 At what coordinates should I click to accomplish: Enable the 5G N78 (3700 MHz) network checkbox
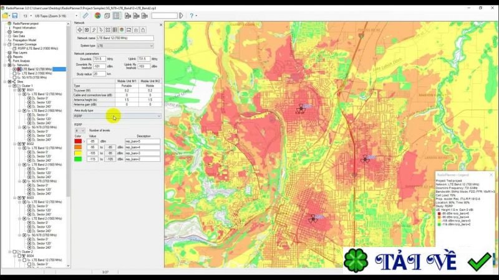[14, 77]
